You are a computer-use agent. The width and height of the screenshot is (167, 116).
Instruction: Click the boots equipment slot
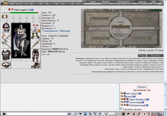(x=35, y=65)
